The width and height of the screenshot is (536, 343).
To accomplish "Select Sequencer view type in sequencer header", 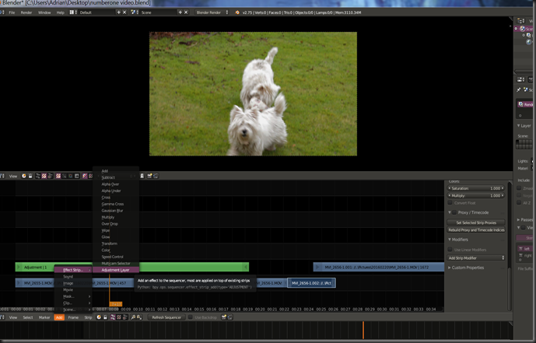I will pos(113,317).
